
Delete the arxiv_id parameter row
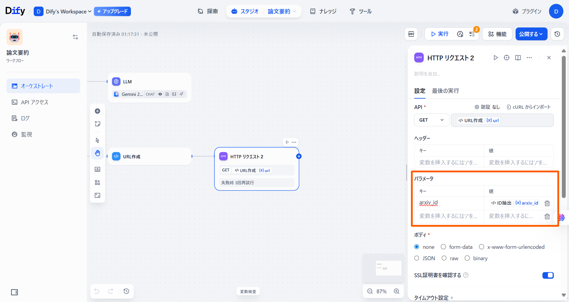pos(547,203)
